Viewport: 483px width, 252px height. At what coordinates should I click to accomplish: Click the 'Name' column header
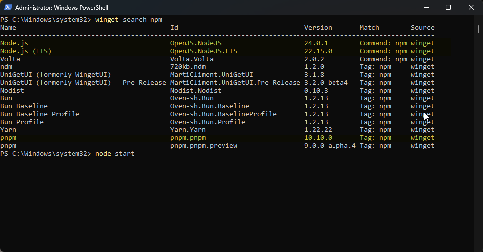click(8, 28)
